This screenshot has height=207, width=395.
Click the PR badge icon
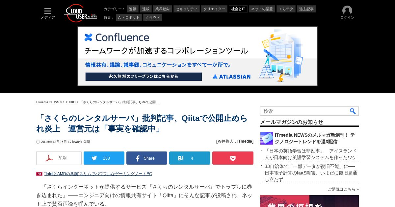pos(39,174)
